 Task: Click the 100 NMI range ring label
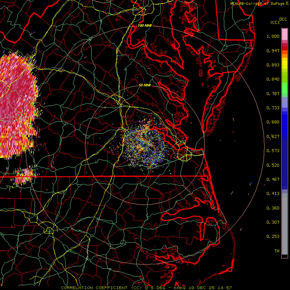(145, 25)
